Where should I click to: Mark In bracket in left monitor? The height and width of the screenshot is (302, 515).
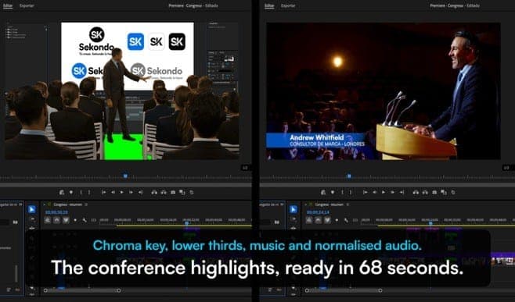click(x=81, y=192)
